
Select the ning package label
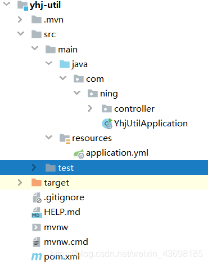pyautogui.click(x=109, y=94)
